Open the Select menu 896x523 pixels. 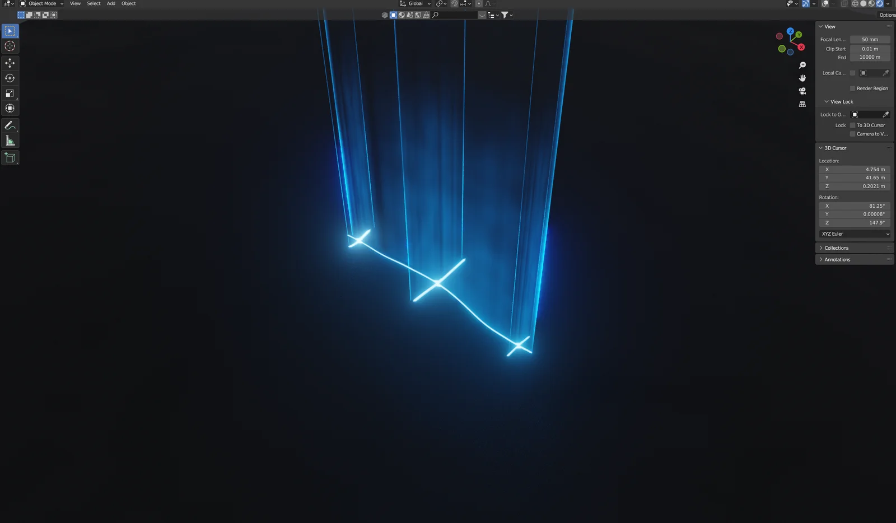[x=93, y=3]
